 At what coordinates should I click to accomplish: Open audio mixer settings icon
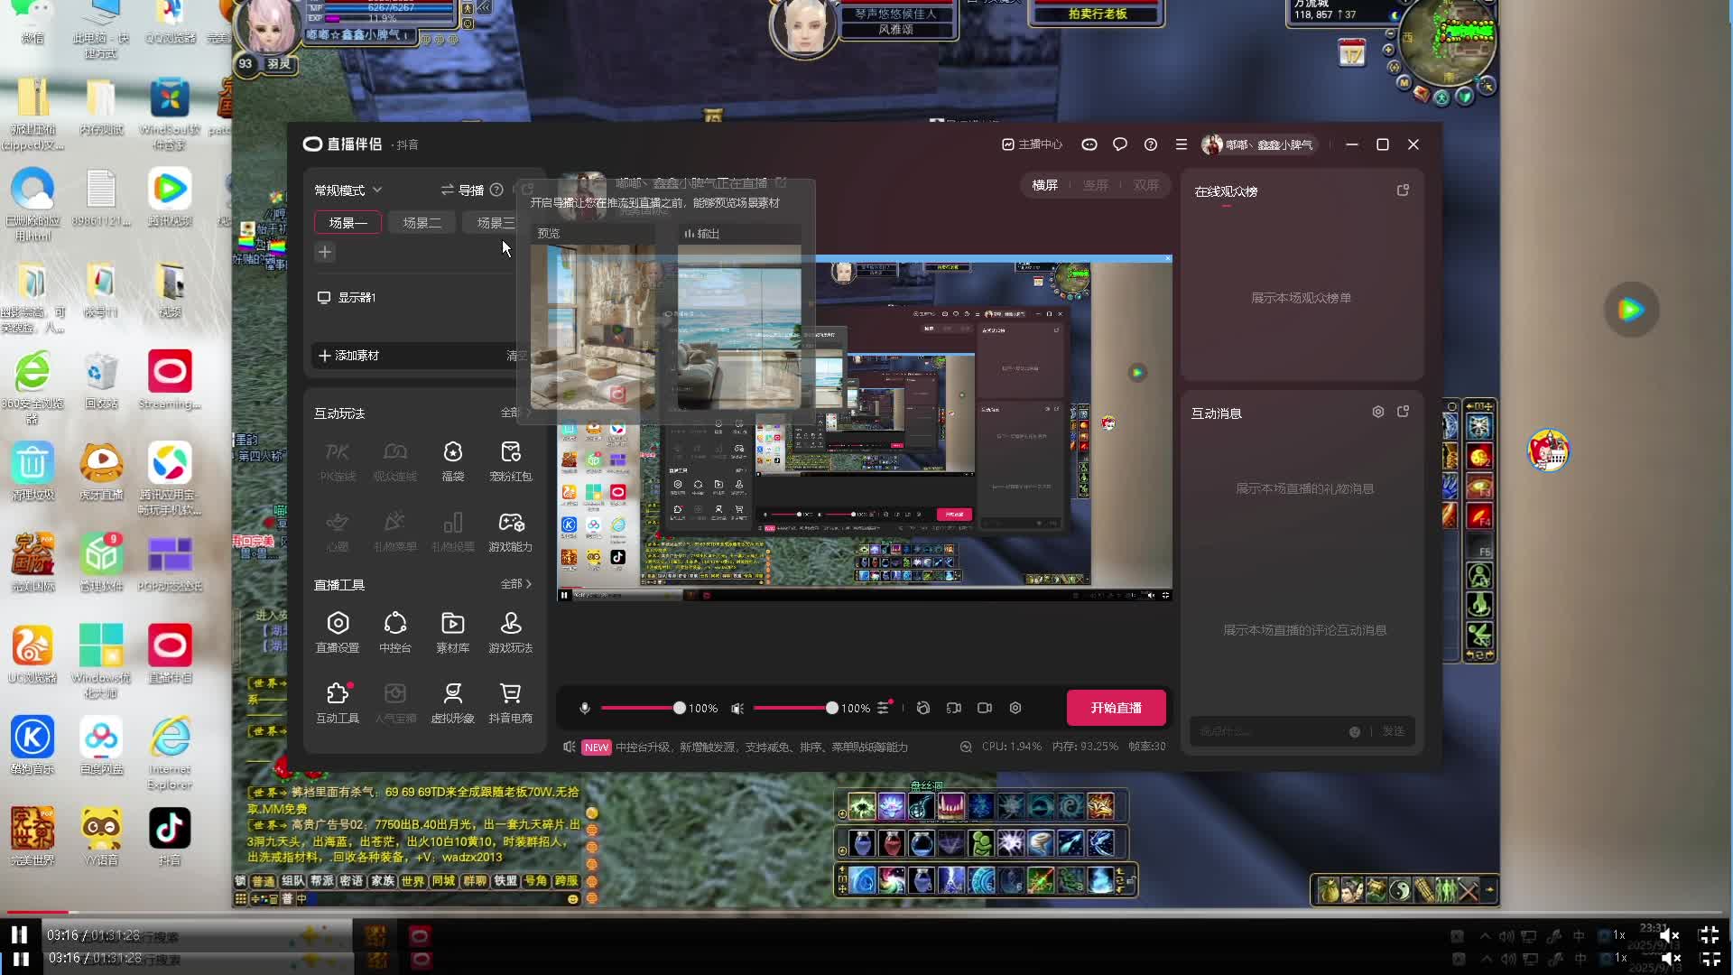(884, 709)
